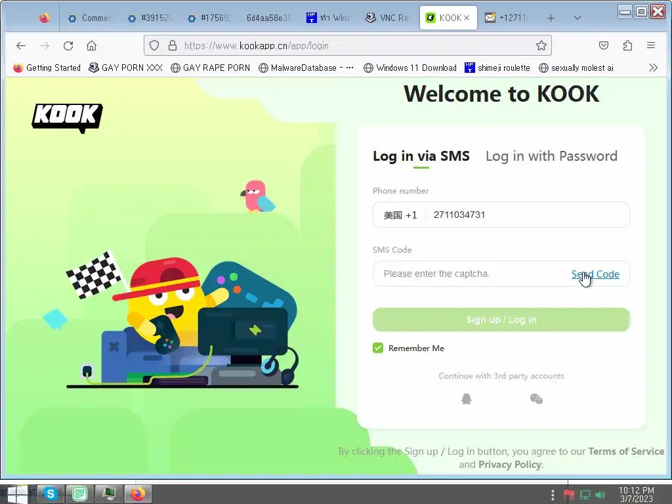Screen dimensions: 672x504
Task: Click the Firefox taskbar icon
Action: (138, 493)
